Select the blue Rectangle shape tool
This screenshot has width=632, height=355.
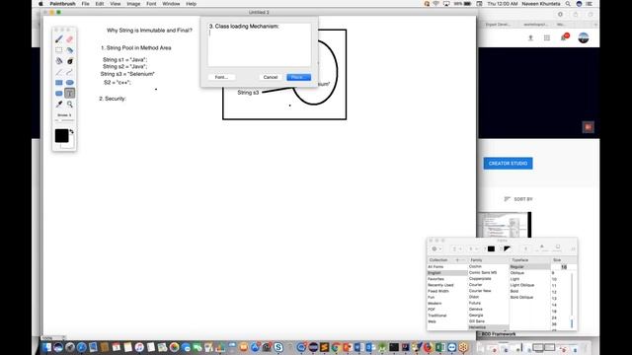tap(59, 83)
